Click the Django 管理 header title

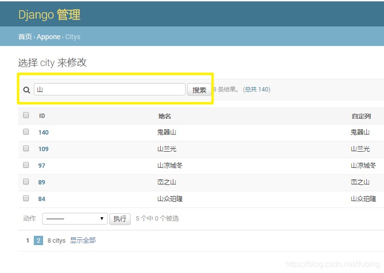tap(49, 15)
